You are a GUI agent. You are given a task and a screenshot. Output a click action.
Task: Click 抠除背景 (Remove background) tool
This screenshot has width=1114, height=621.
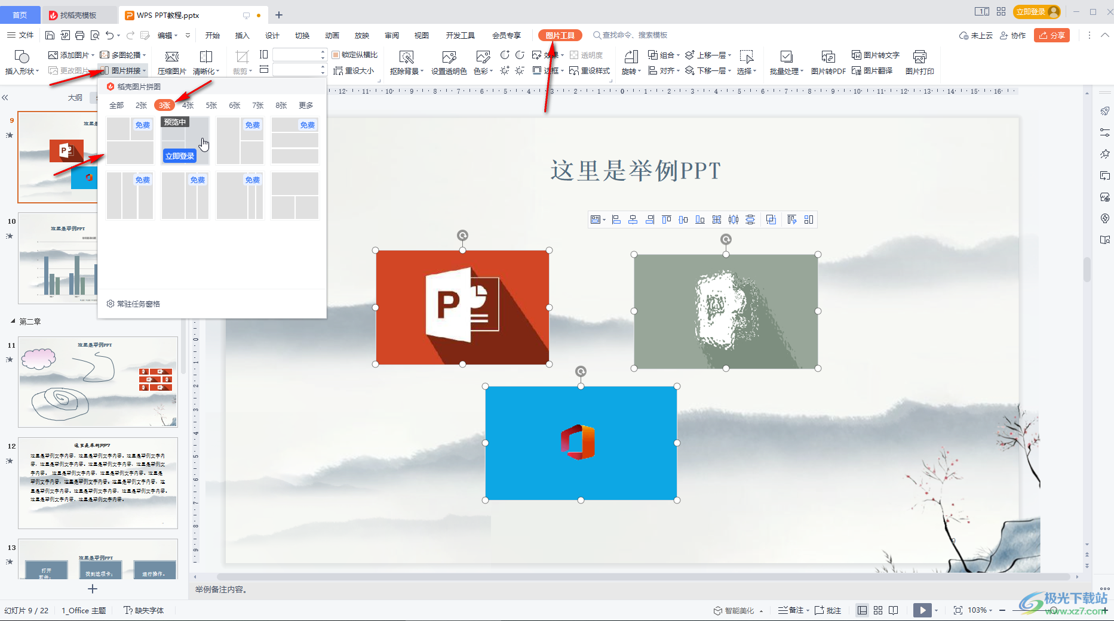tap(406, 63)
